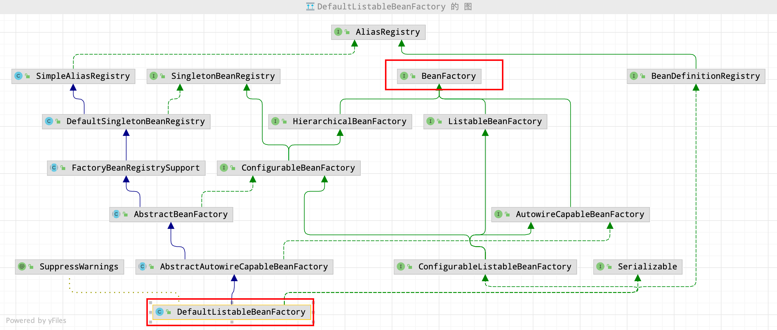
Task: Click the SuppressWarnings annotation icon
Action: pyautogui.click(x=22, y=266)
